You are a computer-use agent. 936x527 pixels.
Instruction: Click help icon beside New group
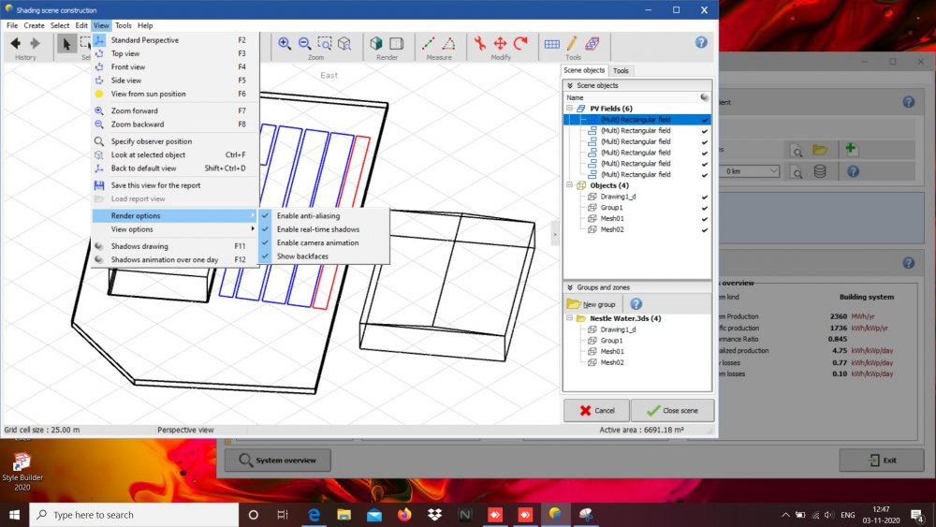(x=636, y=304)
